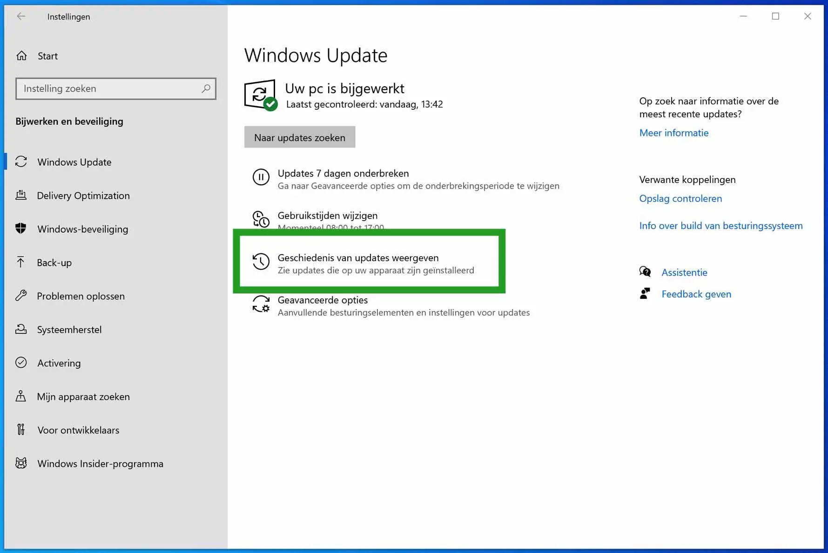Open Opslag controleren link
This screenshot has height=553, width=828.
click(x=680, y=198)
